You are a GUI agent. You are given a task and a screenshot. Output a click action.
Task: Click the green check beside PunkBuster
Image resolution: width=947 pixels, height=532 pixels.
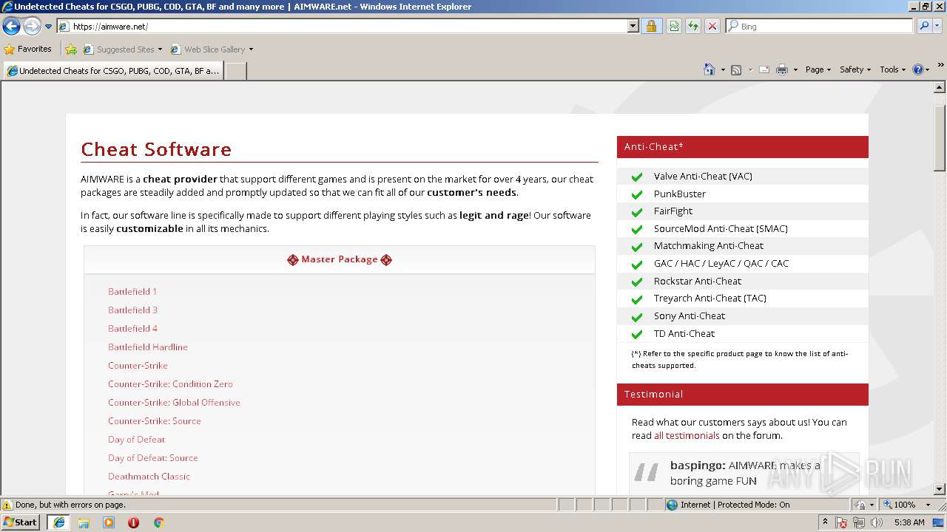(636, 194)
